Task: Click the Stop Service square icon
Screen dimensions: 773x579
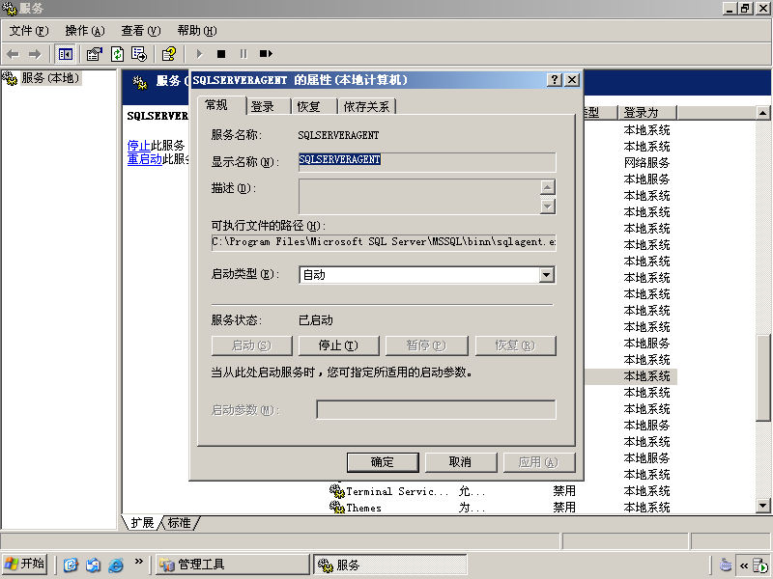Action: [221, 54]
